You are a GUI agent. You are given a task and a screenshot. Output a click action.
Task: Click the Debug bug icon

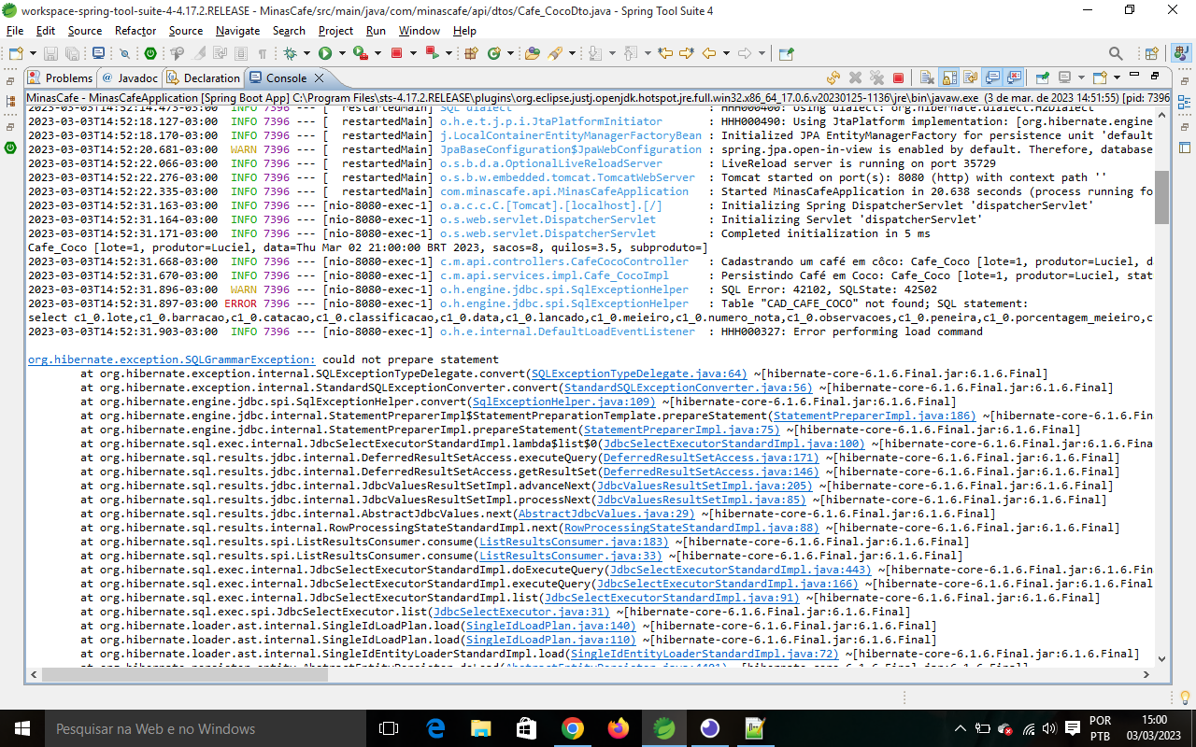(x=290, y=53)
